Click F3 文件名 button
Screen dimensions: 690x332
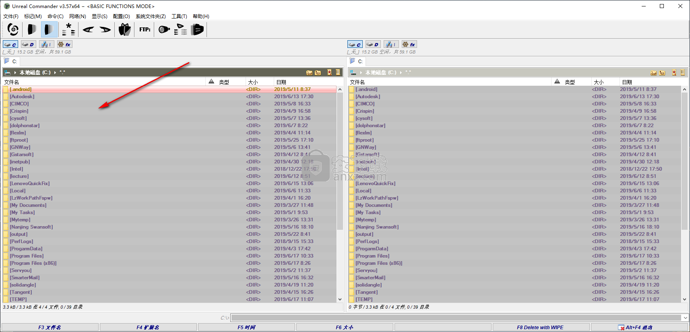pos(50,327)
